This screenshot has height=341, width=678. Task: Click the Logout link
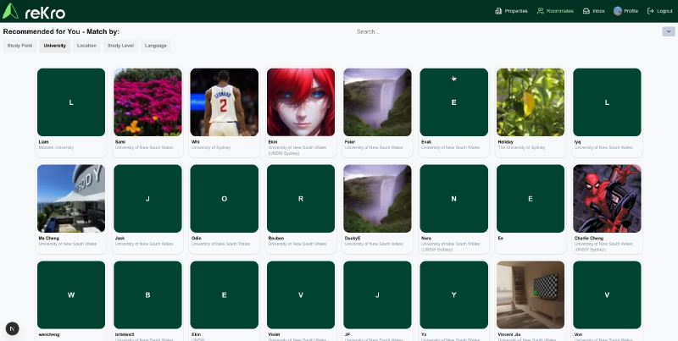coord(660,11)
